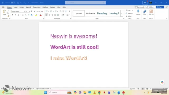The image size is (169, 95).
Task: Increase font size with the larger A
Action: coord(31,11)
